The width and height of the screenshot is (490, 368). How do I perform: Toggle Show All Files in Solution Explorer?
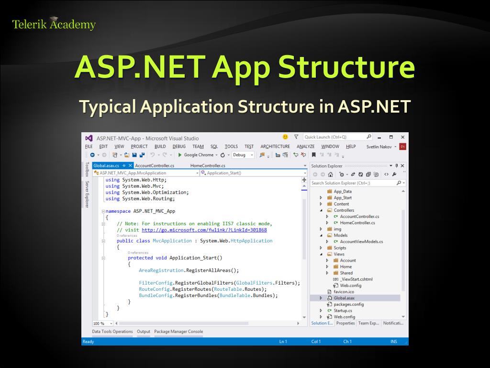376,174
